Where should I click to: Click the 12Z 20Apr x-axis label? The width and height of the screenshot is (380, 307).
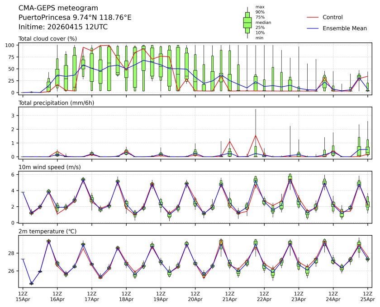point(195,296)
